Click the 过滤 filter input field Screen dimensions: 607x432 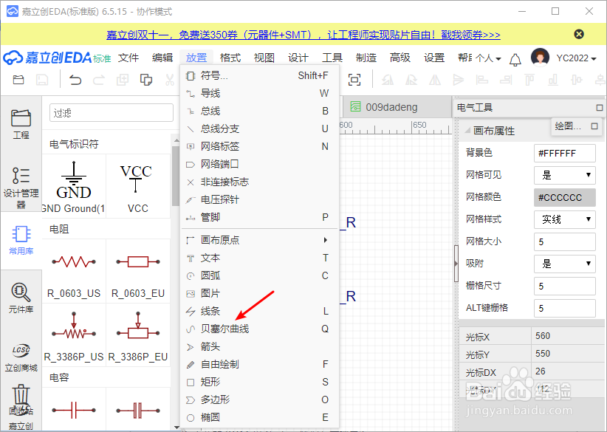click(111, 113)
